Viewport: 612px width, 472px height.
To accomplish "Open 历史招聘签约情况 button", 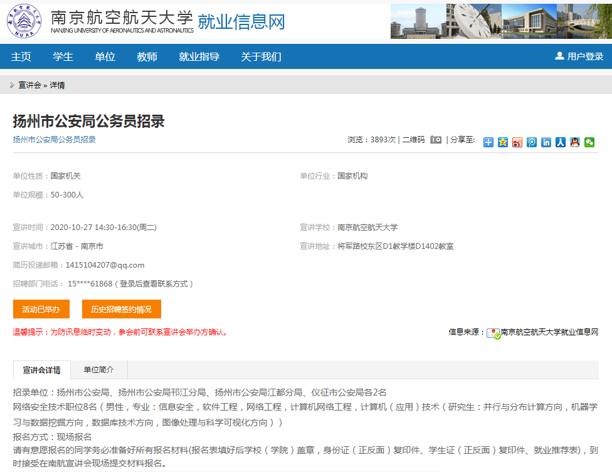I will pos(122,309).
